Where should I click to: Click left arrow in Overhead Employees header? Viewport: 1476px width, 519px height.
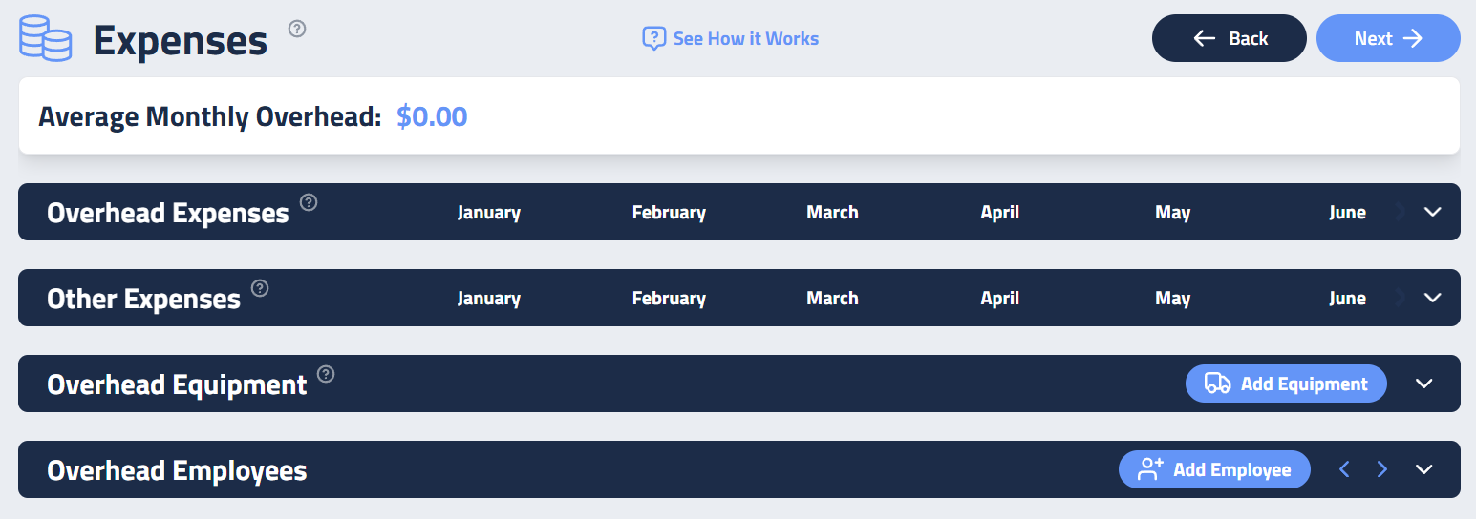pos(1345,469)
